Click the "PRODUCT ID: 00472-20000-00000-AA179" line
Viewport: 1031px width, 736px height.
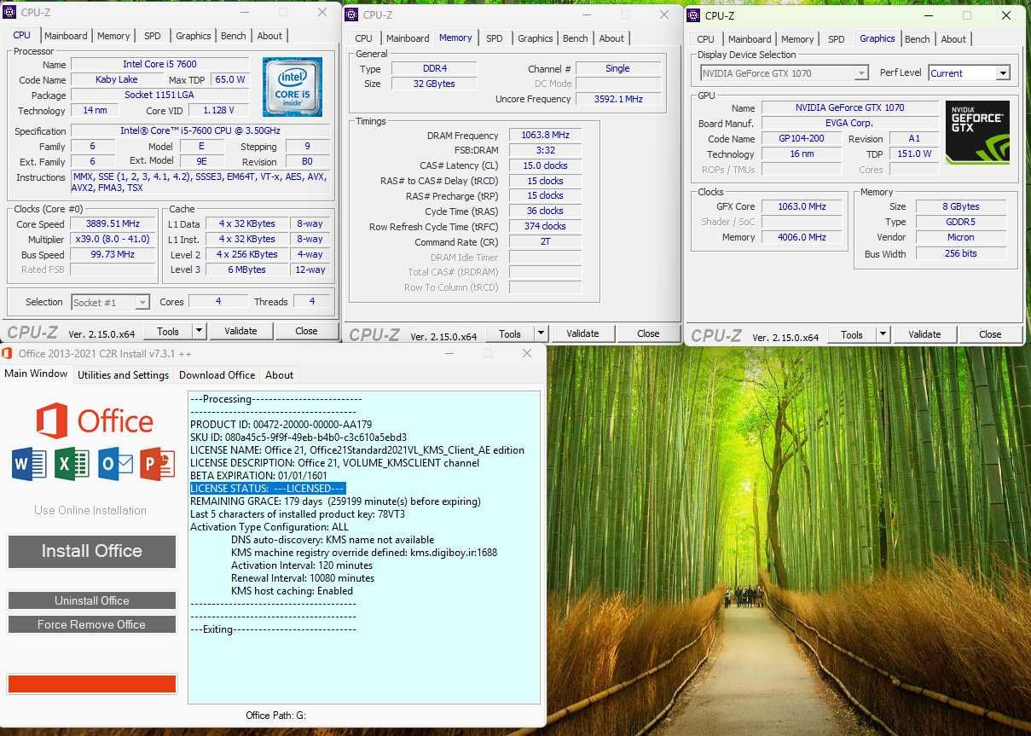point(281,425)
